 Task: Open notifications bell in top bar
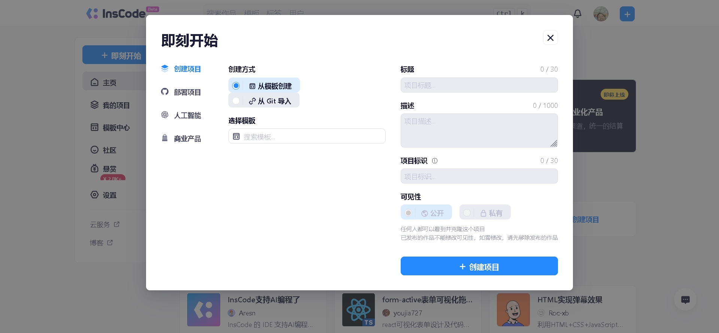pyautogui.click(x=577, y=14)
